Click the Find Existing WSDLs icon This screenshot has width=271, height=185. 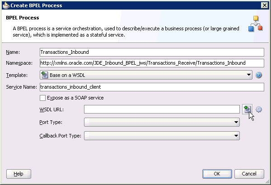247,109
